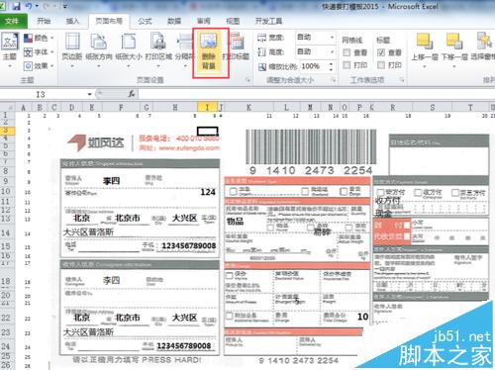Click Delete Background (删除背景) button
The width and height of the screenshot is (495, 370).
209,52
